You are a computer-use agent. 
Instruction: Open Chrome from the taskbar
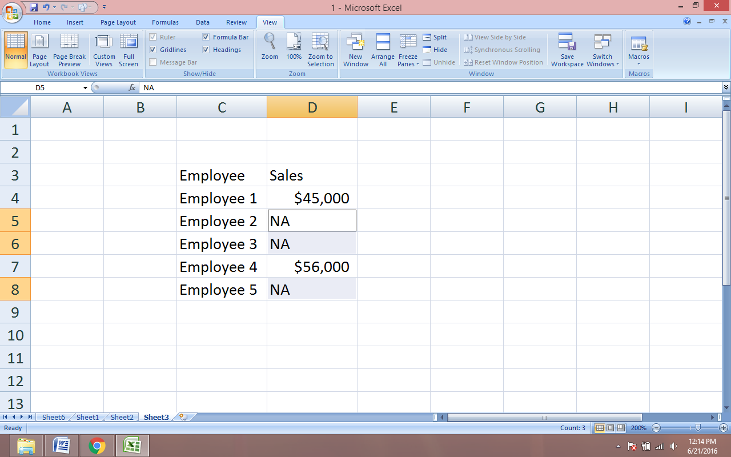[x=97, y=445]
